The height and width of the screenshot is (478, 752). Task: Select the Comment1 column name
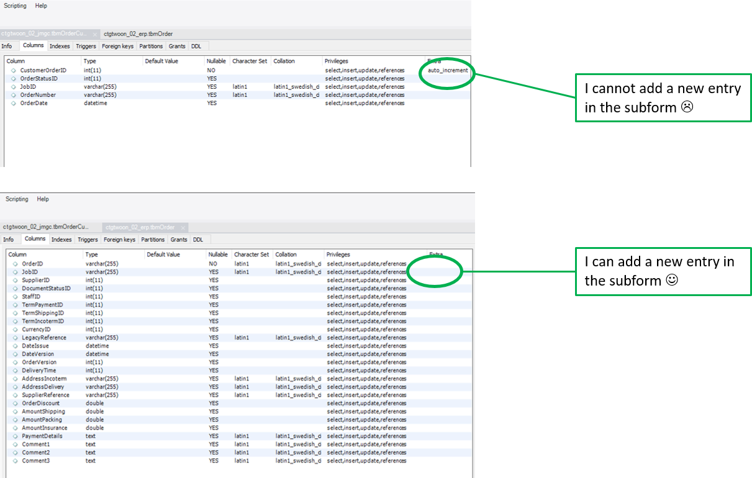(x=35, y=444)
